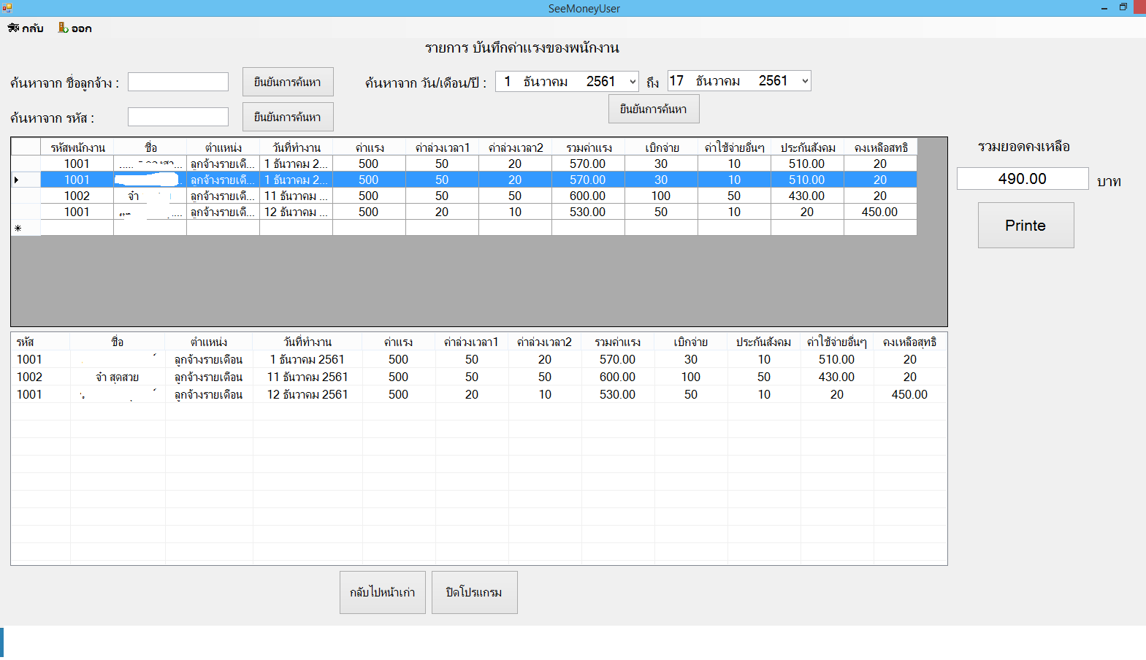Click the employee name search field
Image resolution: width=1146 pixels, height=660 pixels.
178,82
